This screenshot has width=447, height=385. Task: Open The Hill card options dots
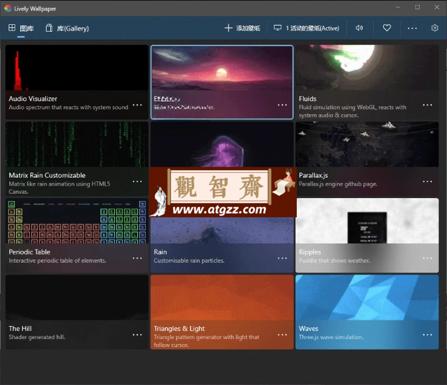point(137,335)
